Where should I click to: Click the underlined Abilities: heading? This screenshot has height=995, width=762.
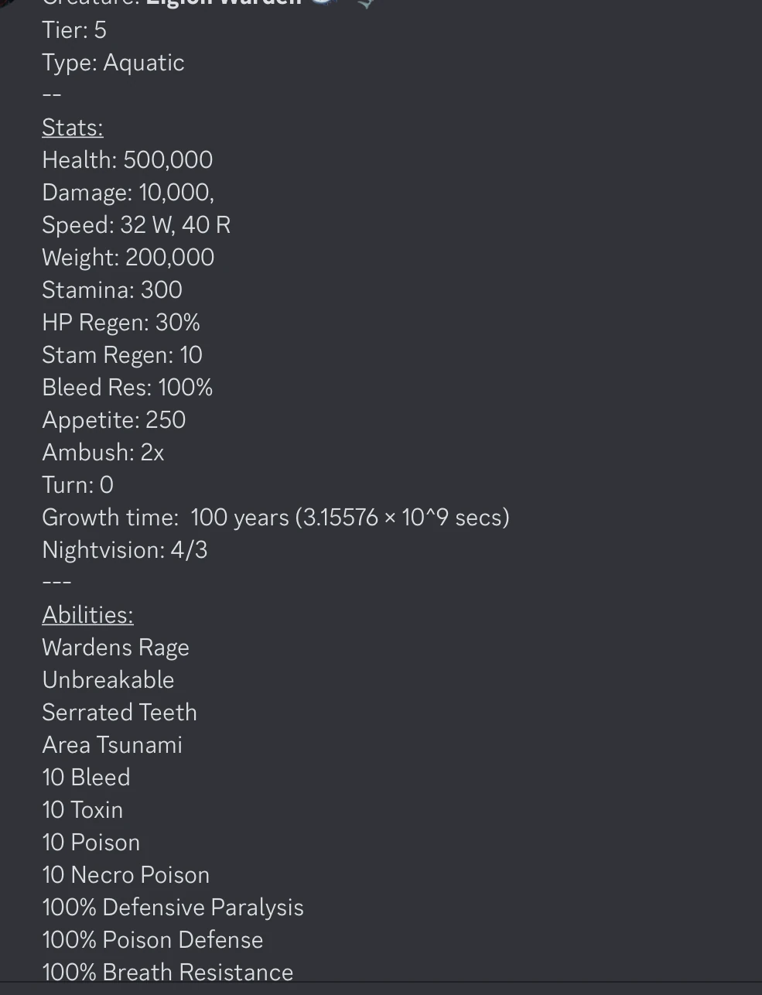87,615
